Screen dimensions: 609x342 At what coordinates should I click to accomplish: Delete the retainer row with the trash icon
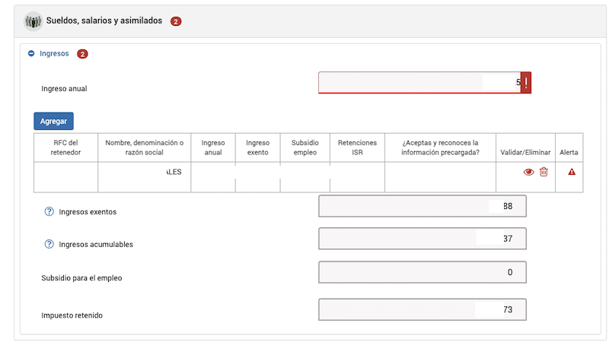point(544,172)
